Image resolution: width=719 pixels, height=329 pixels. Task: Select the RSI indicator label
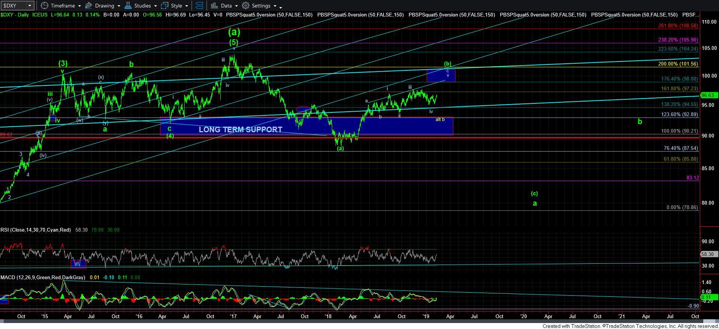pyautogui.click(x=35, y=230)
